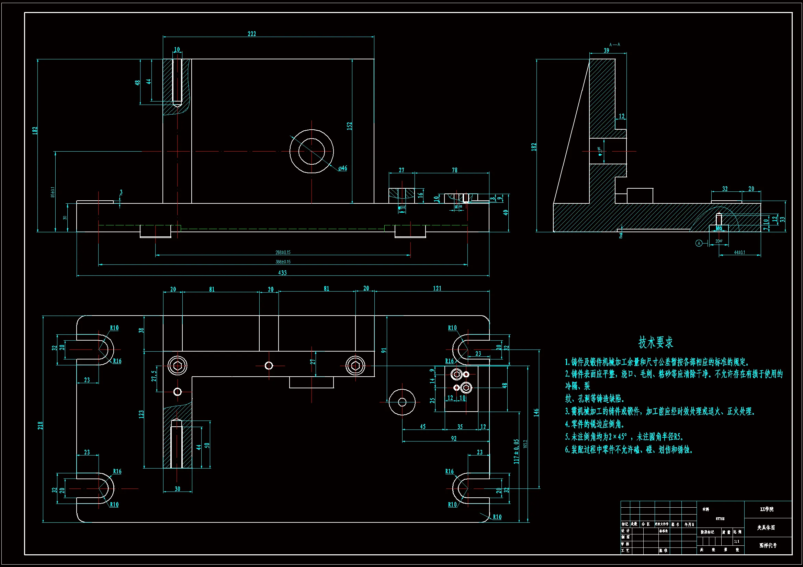Click the ø46 hole diameter label
This screenshot has width=803, height=567.
343,168
